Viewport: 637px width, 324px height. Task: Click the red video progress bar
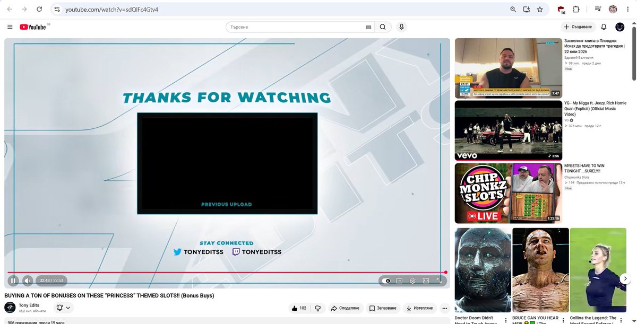pyautogui.click(x=226, y=272)
